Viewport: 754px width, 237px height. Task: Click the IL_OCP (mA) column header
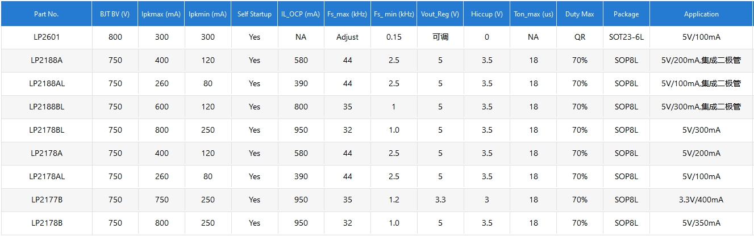pyautogui.click(x=301, y=14)
